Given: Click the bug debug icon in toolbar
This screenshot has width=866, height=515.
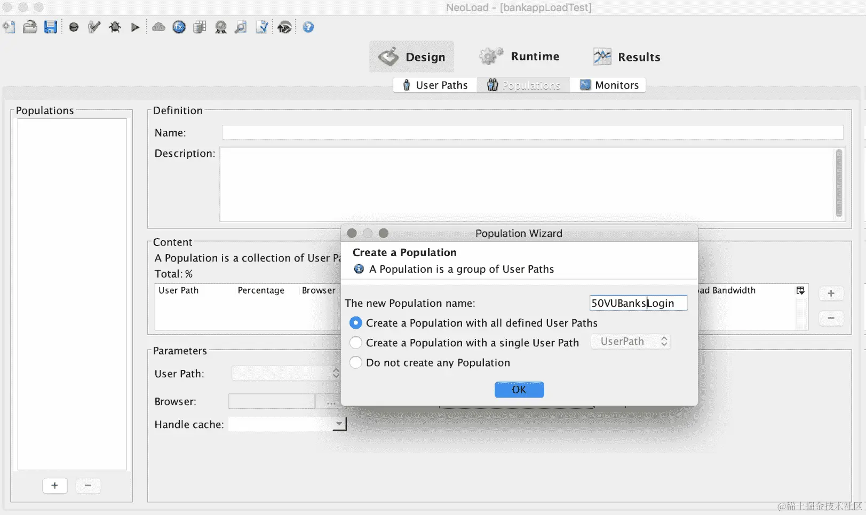Looking at the screenshot, I should [115, 27].
